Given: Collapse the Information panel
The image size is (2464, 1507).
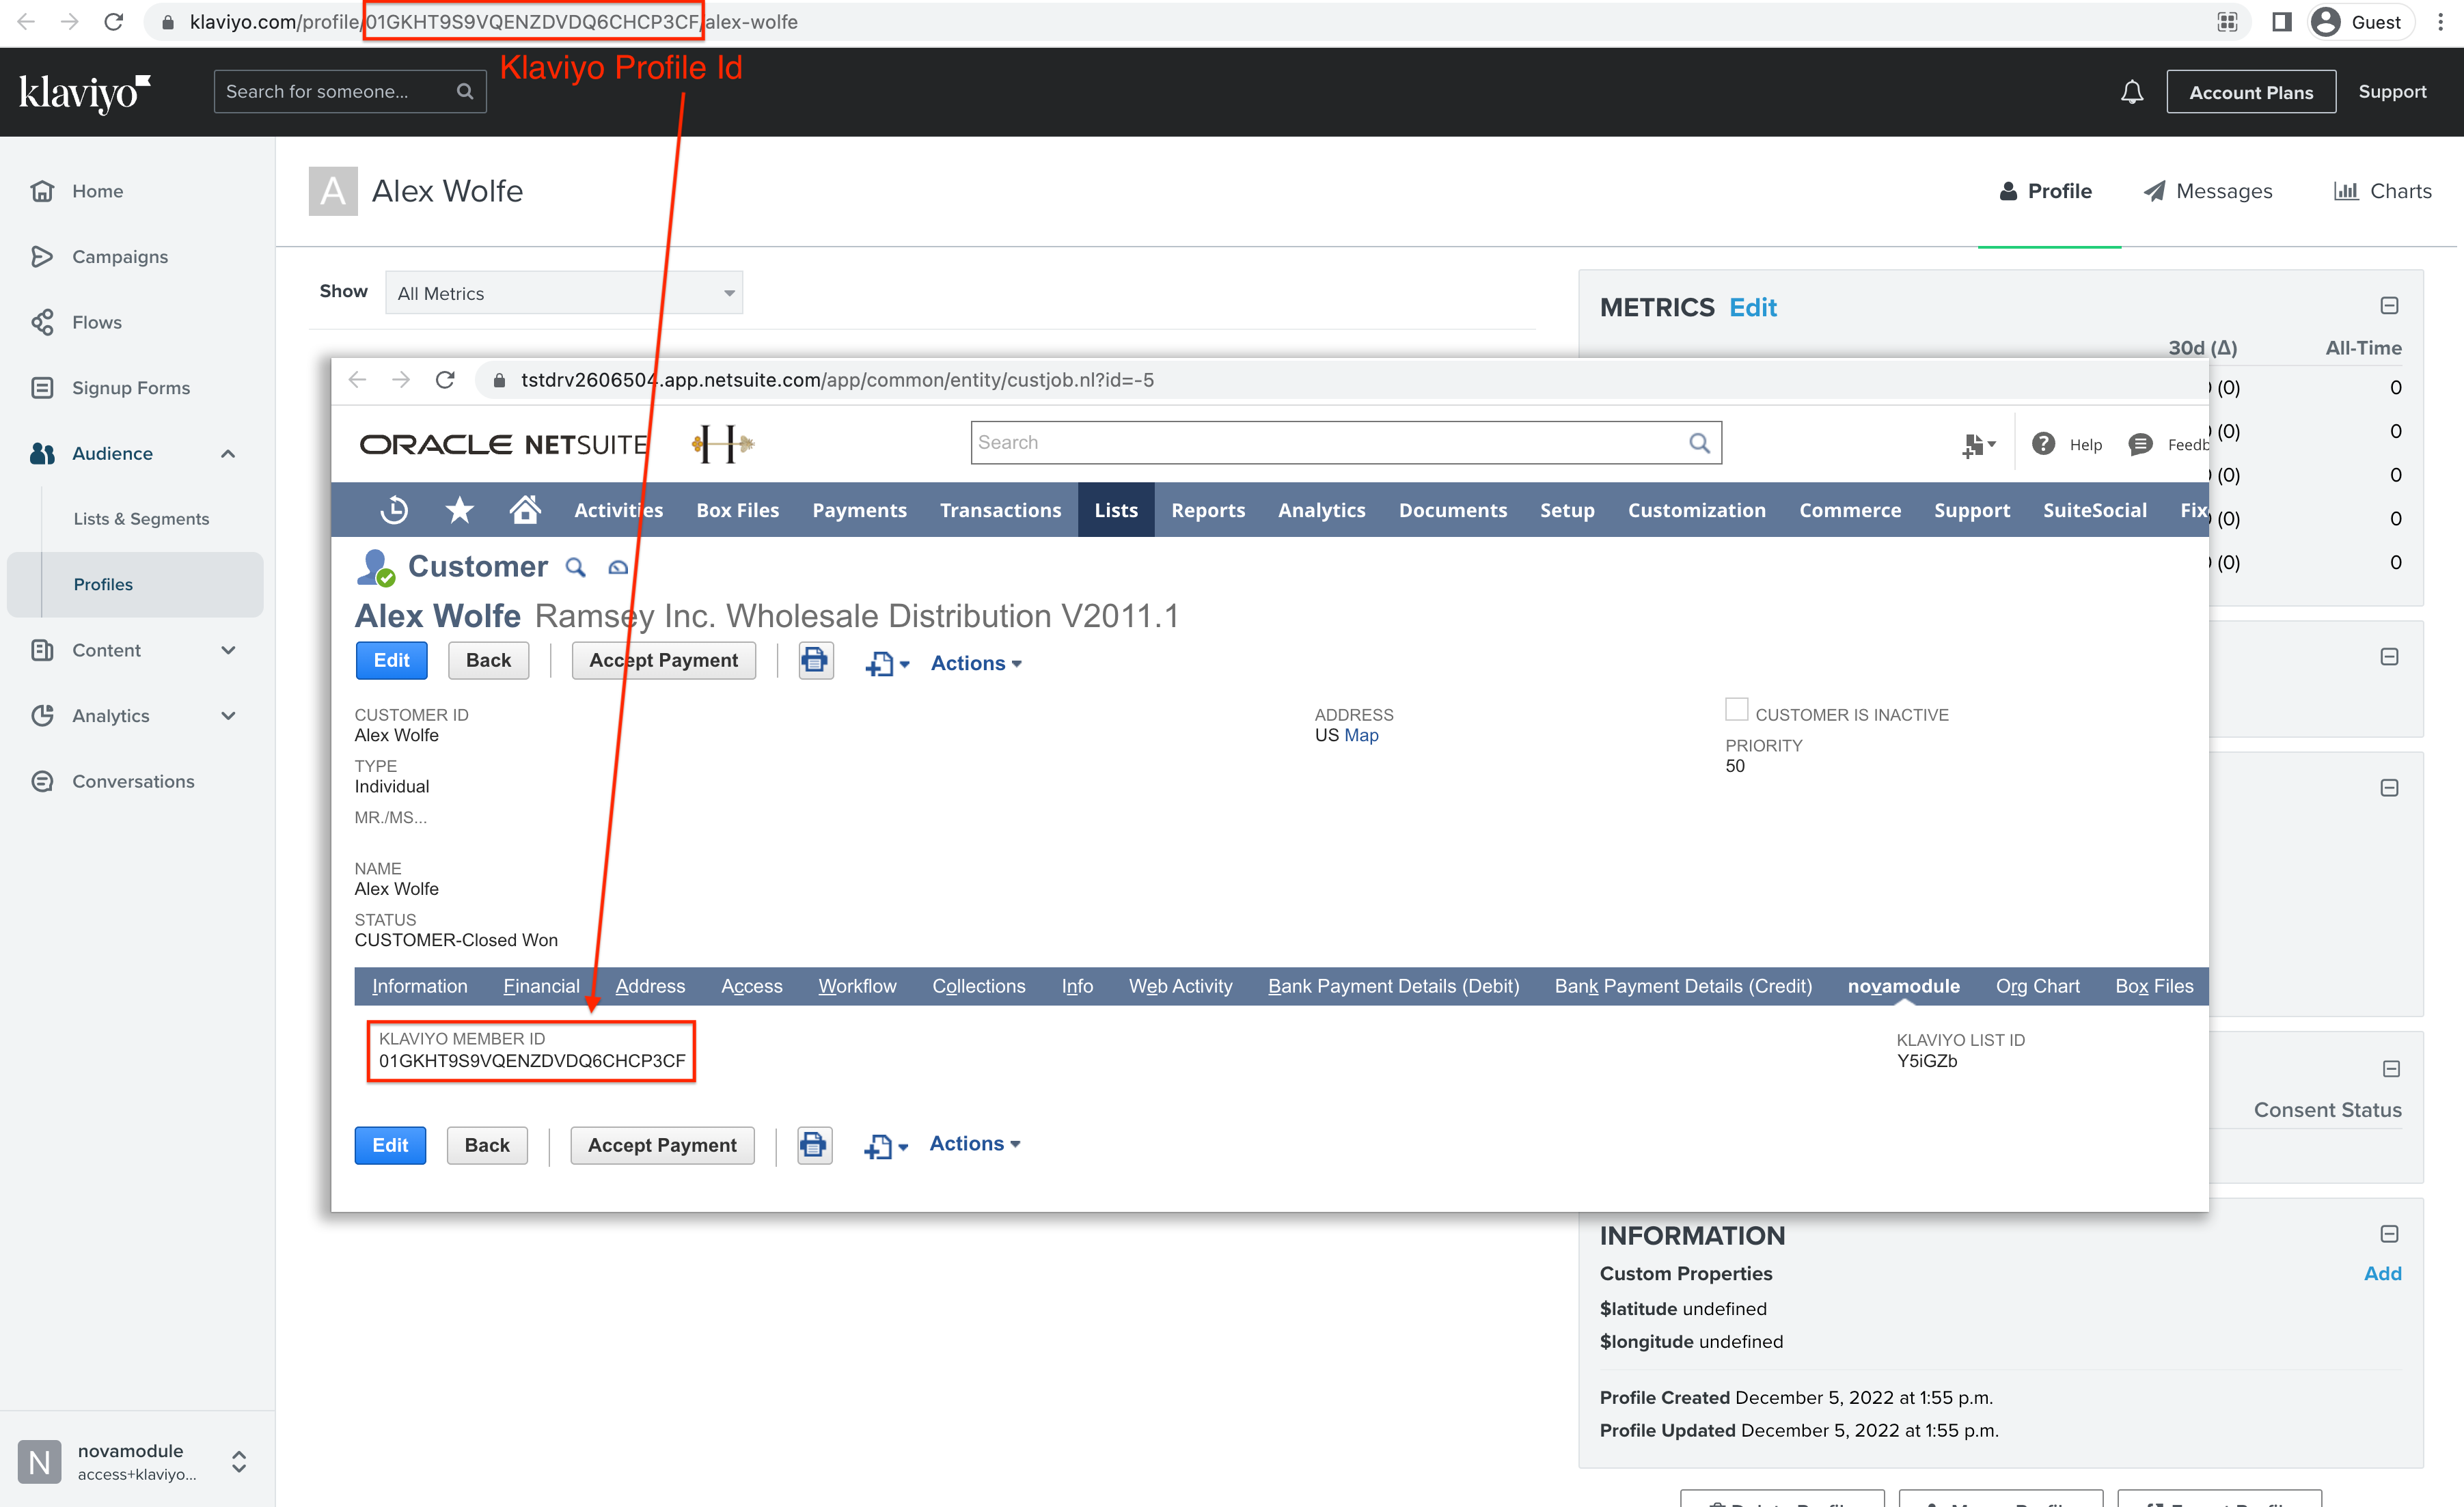Looking at the screenshot, I should (x=2389, y=1234).
